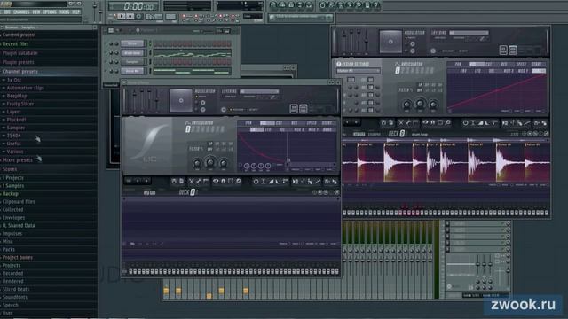Select the LFO tab in rear Slicex envelope
The height and width of the screenshot is (319, 568).
coord(477,71)
